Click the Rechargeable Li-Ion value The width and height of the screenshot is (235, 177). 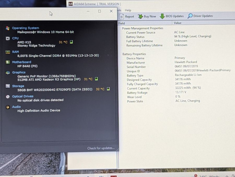click(188, 75)
